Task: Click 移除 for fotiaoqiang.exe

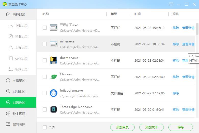Action: [x=176, y=93]
